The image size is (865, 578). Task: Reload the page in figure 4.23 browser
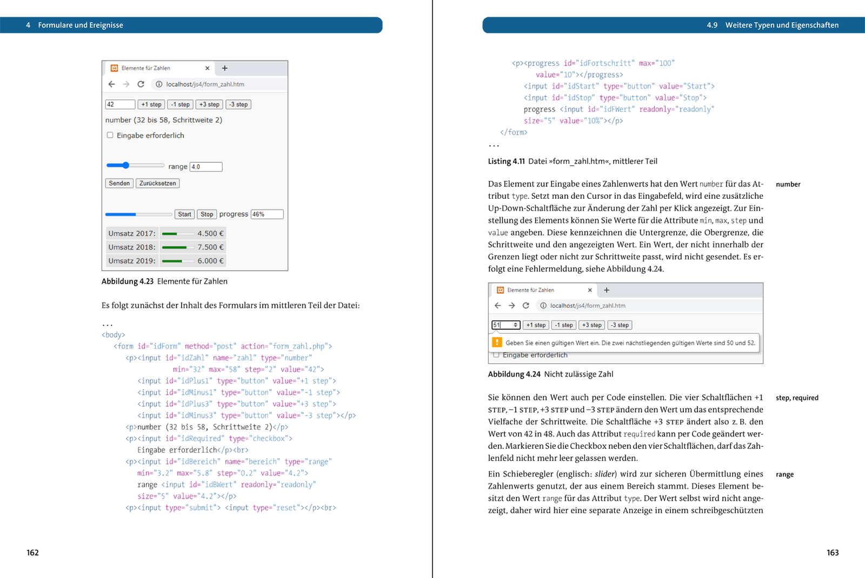click(141, 84)
